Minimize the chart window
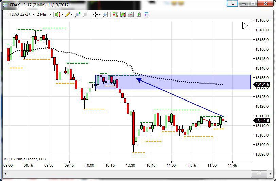This screenshot has height=181, width=276. (244, 3)
